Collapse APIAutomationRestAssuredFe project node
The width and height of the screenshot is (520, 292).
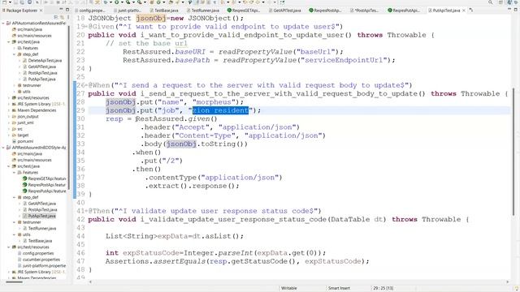(x=3, y=24)
